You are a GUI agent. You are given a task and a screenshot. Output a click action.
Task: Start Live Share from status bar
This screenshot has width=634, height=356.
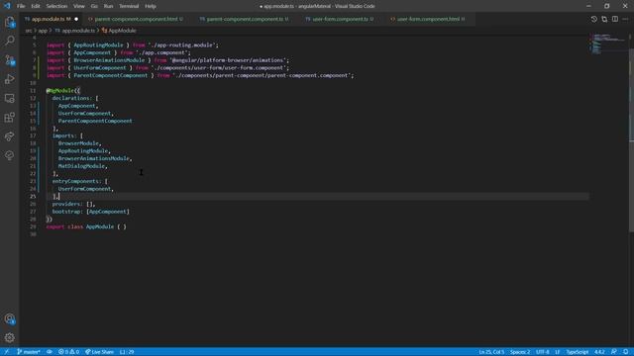coord(99,352)
